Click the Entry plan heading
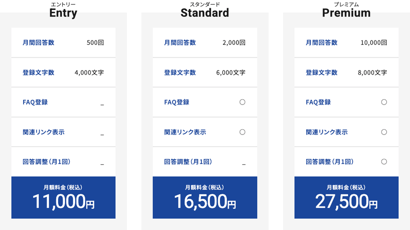 click(x=63, y=13)
